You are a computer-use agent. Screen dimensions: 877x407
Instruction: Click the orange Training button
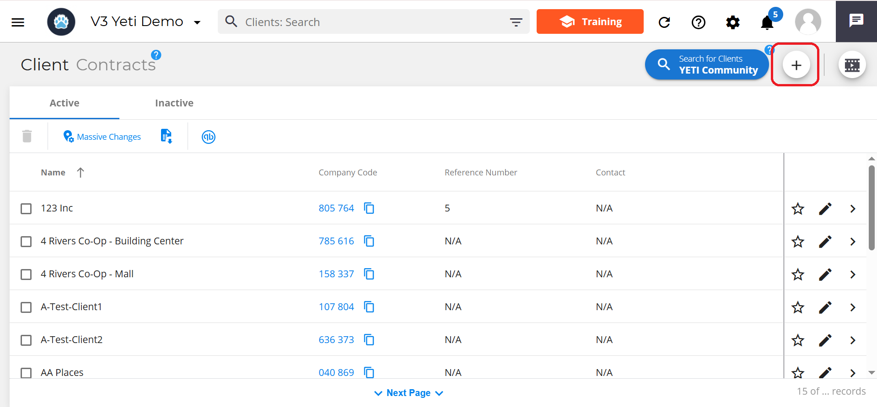coord(590,21)
